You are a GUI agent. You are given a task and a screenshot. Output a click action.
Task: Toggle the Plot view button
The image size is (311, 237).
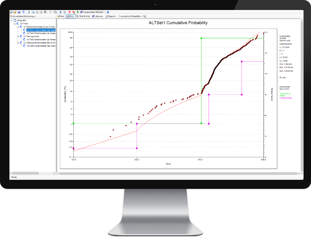pyautogui.click(x=70, y=16)
